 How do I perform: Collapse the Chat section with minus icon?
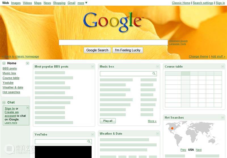coord(4,102)
